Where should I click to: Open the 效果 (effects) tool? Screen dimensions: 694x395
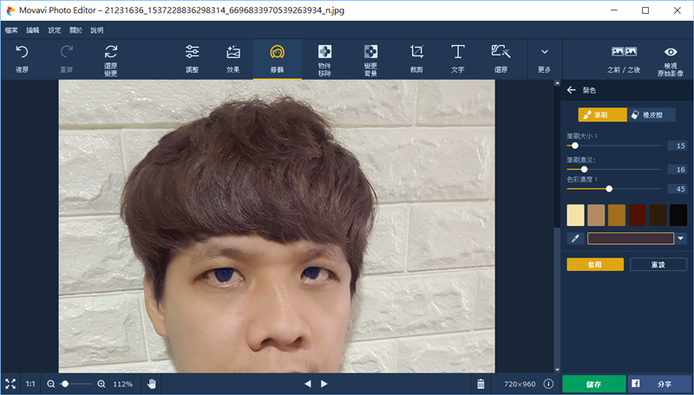(x=233, y=54)
